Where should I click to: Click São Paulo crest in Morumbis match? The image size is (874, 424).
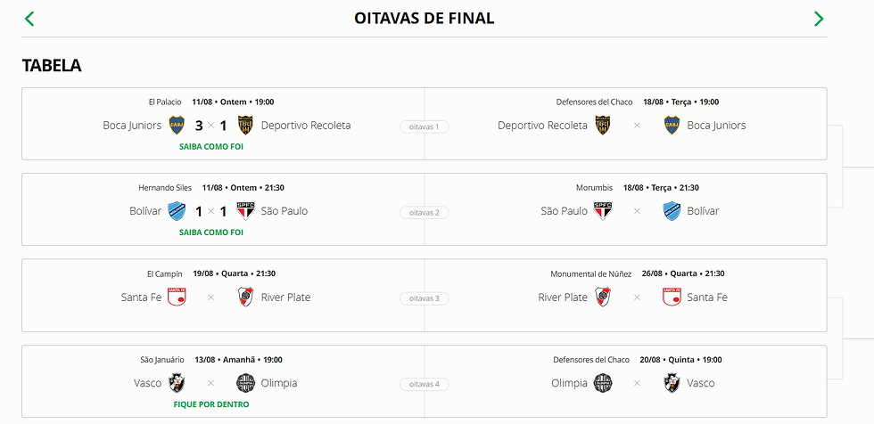603,211
